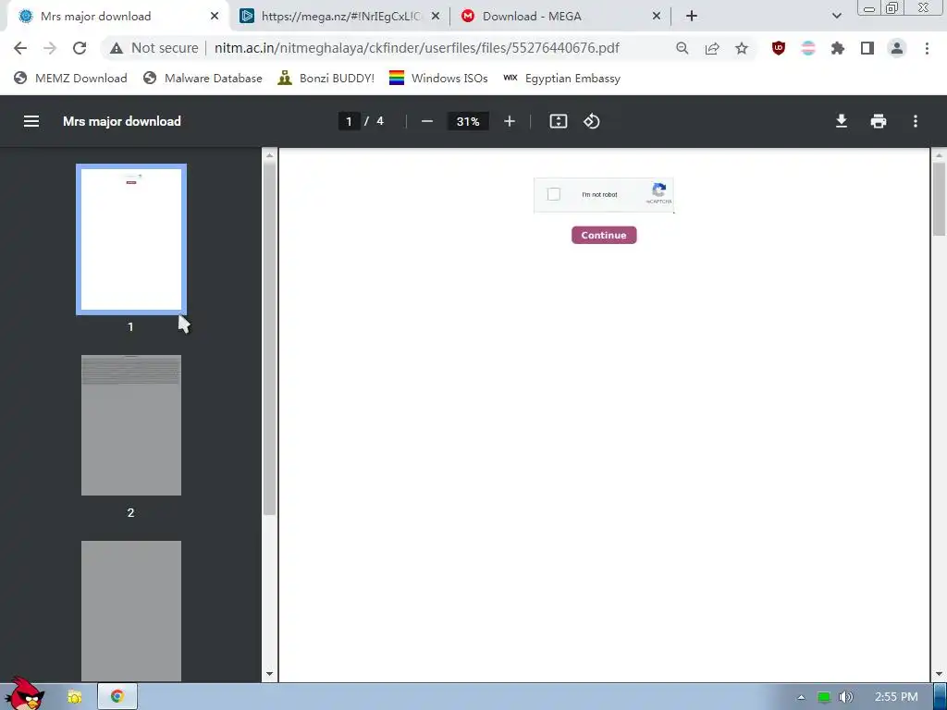Click the 31% zoom level field
This screenshot has width=947, height=710.
tap(468, 121)
